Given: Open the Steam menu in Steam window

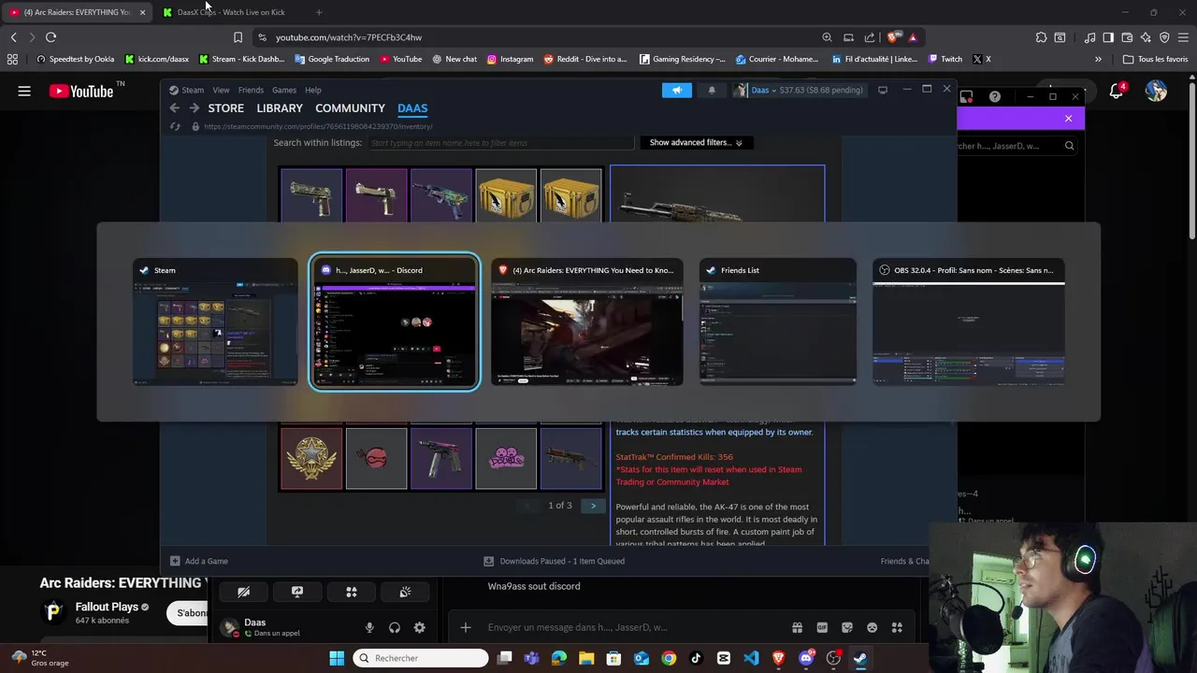Looking at the screenshot, I should (193, 90).
